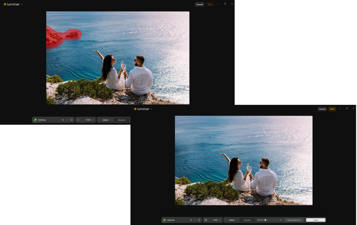The image size is (357, 225).
Task: Click the Erase button
Action: [316, 220]
